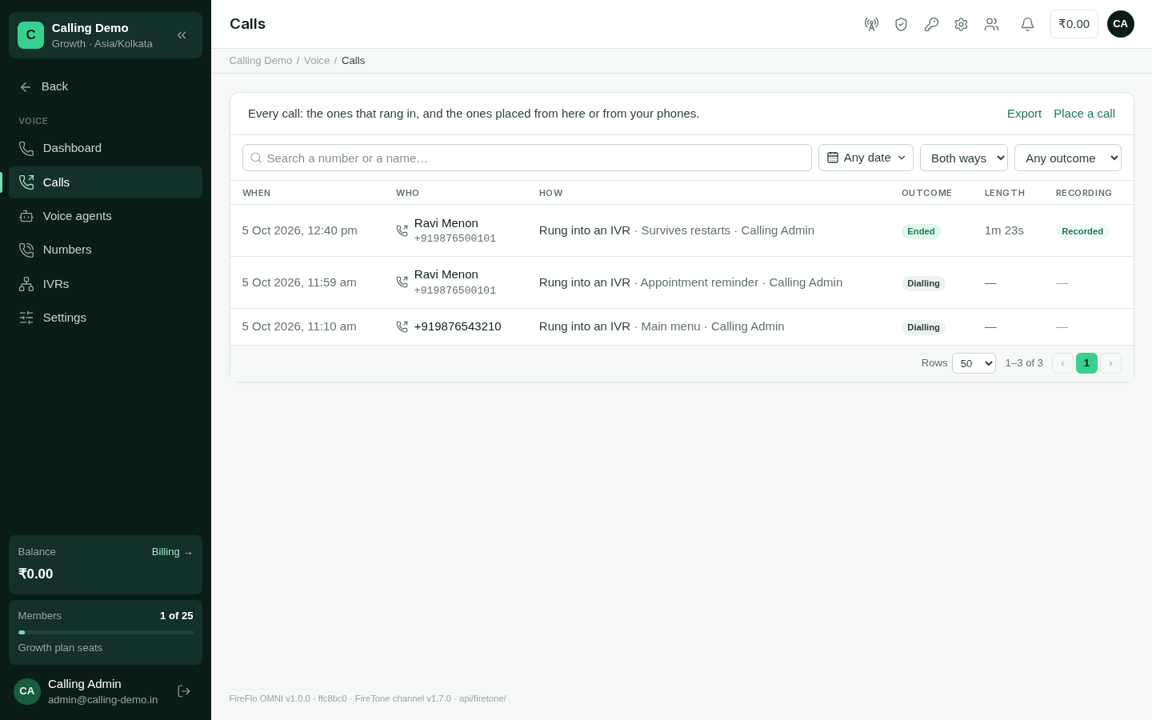Click the outgoing call icon beside +919876543210
This screenshot has height=720, width=1152.
point(402,326)
